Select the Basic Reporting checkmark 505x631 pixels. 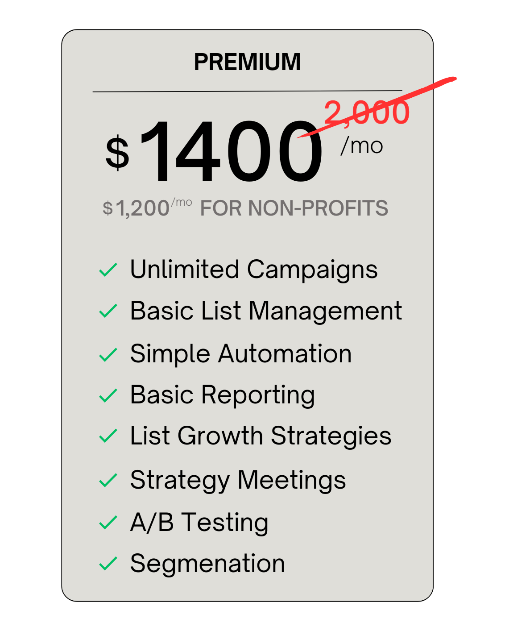pyautogui.click(x=108, y=395)
